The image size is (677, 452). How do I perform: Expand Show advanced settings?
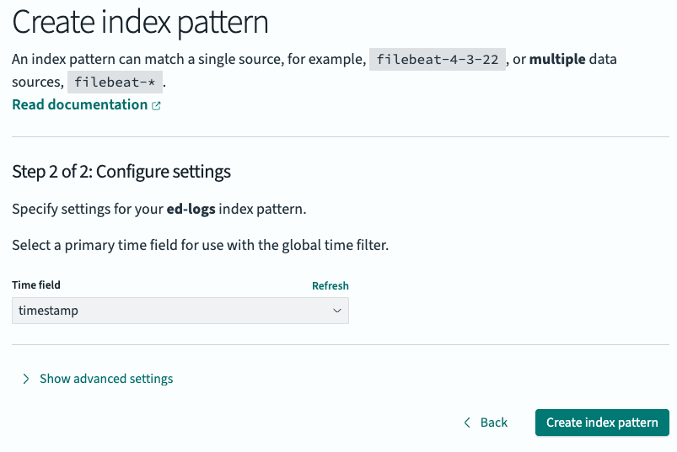click(106, 379)
